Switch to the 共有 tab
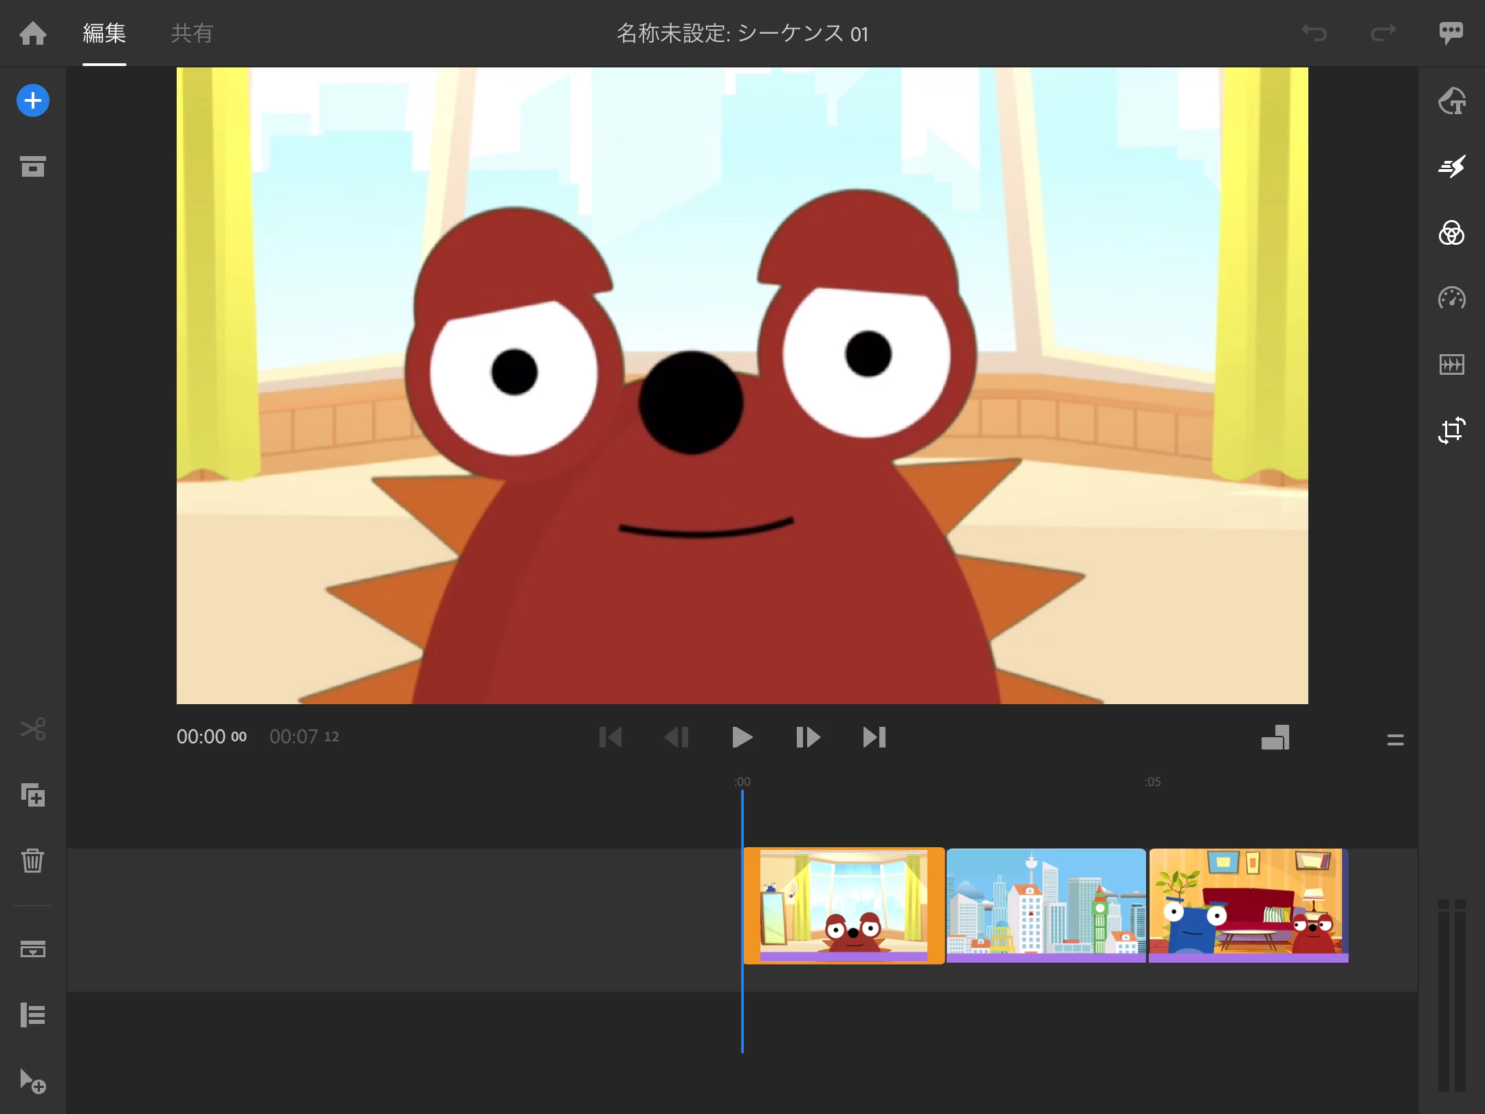The height and width of the screenshot is (1114, 1485). click(x=192, y=33)
